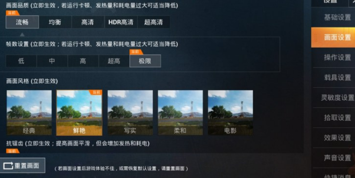355x178 pixels.
Task: Pick 超高清 graphics quality
Action: [153, 22]
